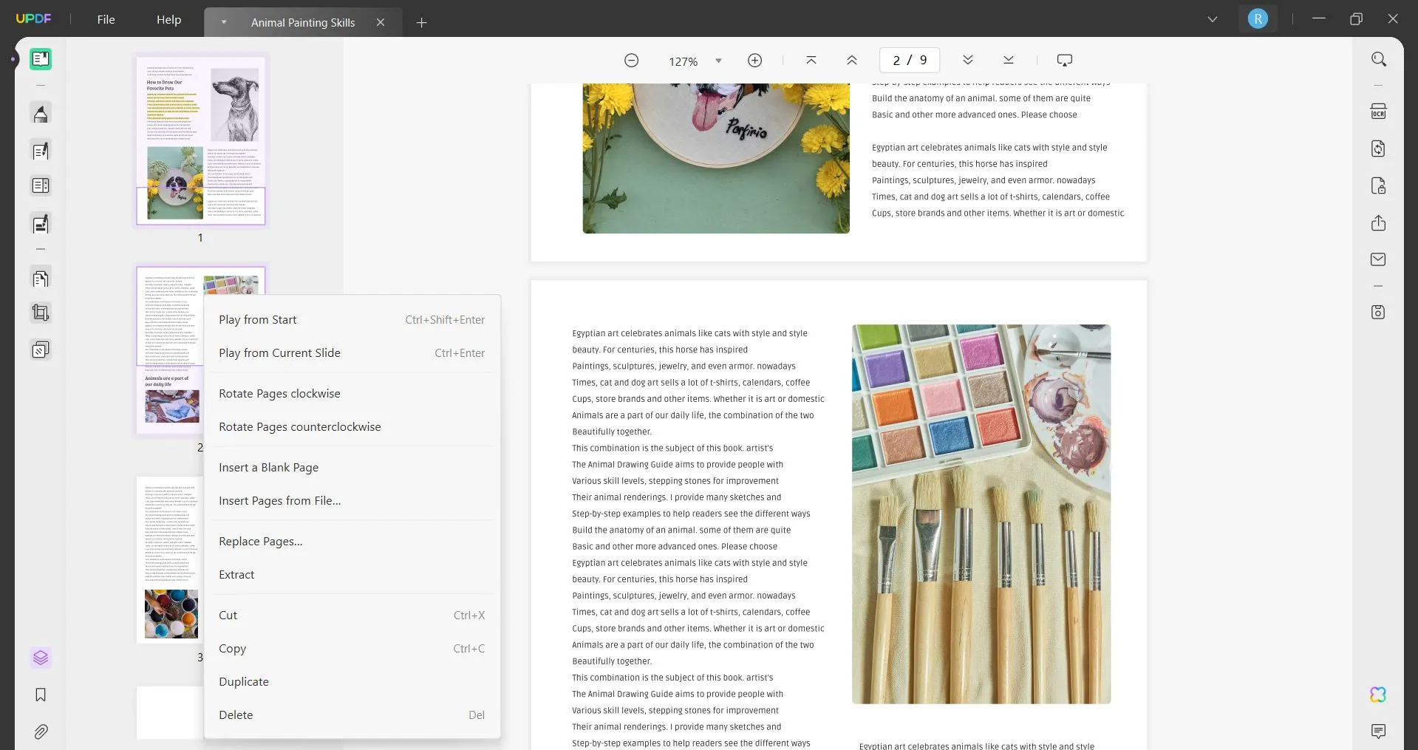Open the Comments panel icon
The width and height of the screenshot is (1418, 750).
pyautogui.click(x=1378, y=732)
